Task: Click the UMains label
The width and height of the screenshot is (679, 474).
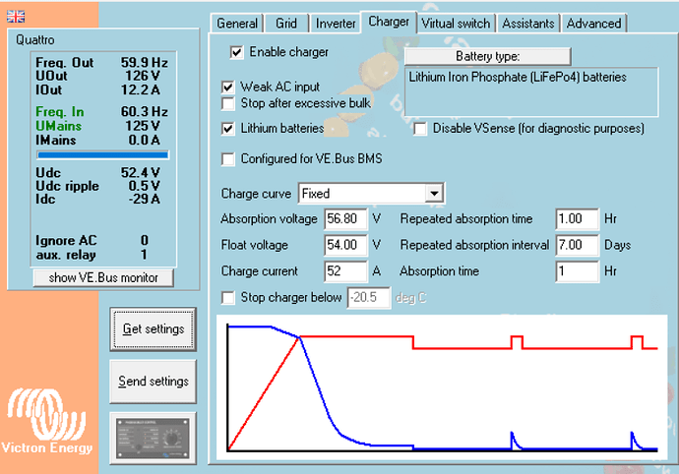Action: (58, 126)
